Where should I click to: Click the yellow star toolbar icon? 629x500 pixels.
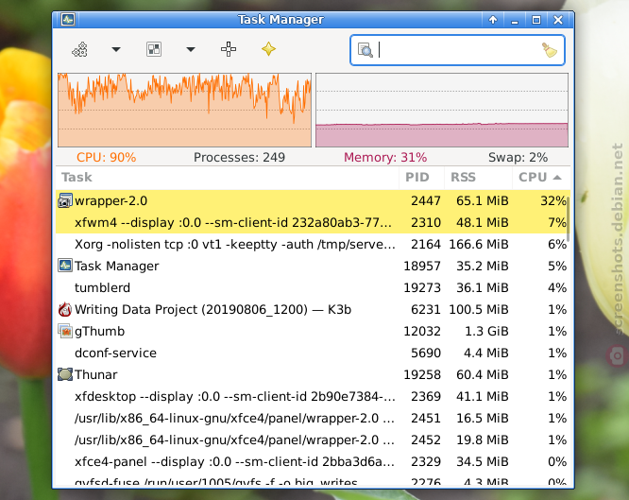coord(268,49)
